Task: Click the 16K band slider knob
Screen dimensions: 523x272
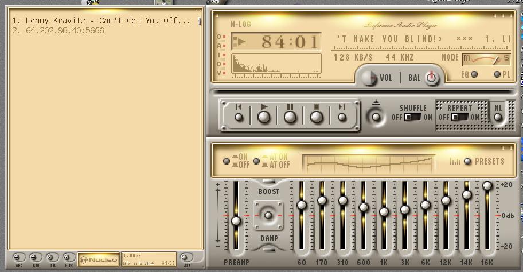Action: pos(487,186)
